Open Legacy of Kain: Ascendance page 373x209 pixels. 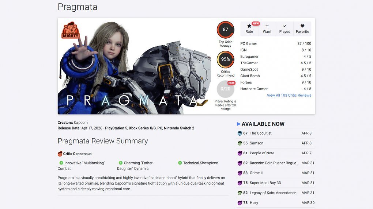pos(273,193)
